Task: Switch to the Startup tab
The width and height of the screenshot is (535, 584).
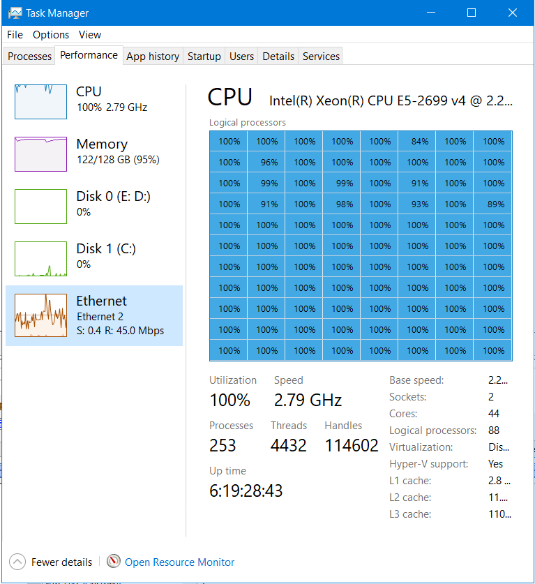Action: [204, 57]
